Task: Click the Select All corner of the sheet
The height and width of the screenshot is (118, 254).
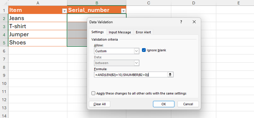Action: coord(4,3)
